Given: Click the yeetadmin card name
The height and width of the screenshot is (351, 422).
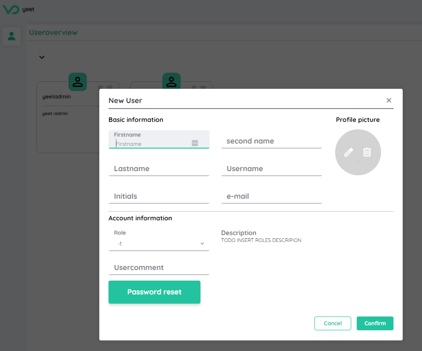Looking at the screenshot, I should [x=57, y=97].
